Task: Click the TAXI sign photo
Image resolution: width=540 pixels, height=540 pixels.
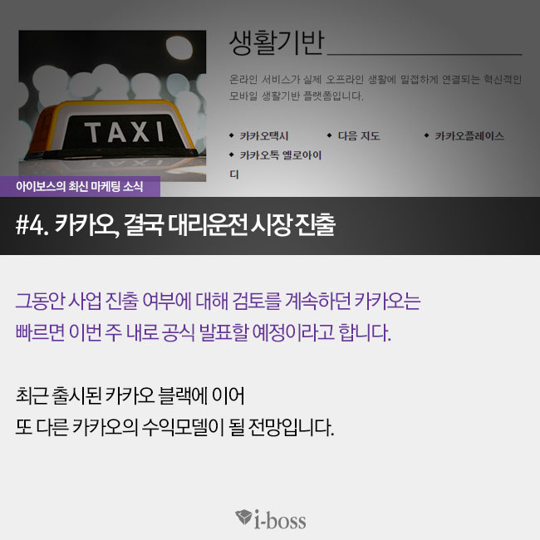Action: point(112,106)
